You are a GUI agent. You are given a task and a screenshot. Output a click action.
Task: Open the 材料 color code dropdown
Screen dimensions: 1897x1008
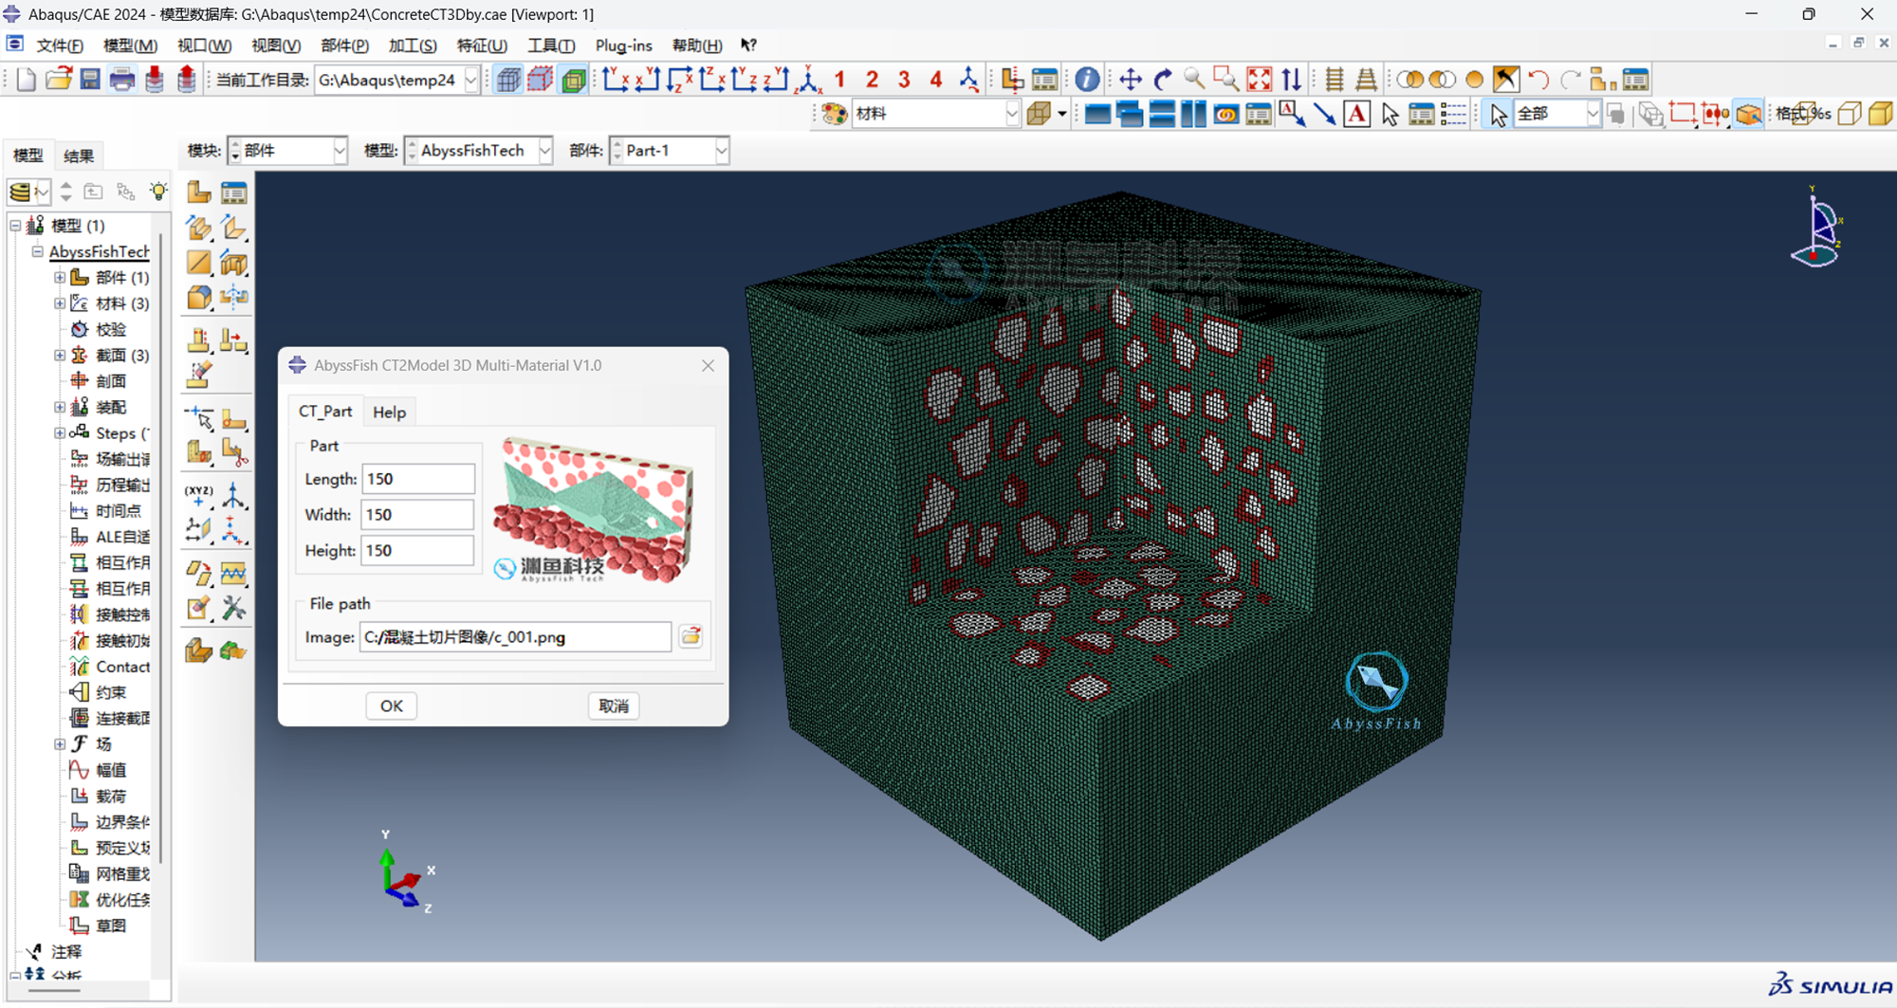pyautogui.click(x=1012, y=114)
